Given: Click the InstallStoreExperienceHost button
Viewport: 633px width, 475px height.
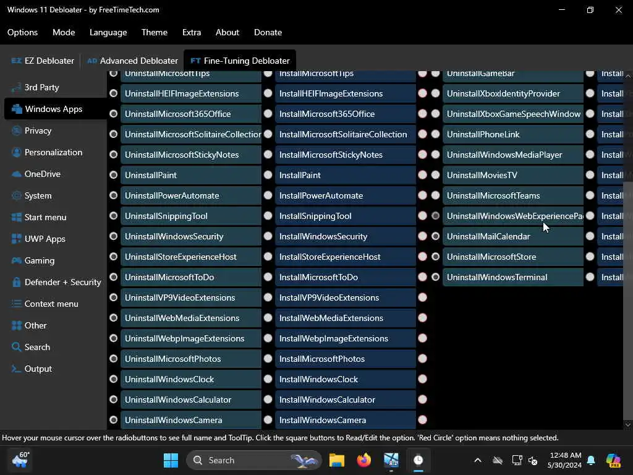Looking at the screenshot, I should (x=346, y=257).
